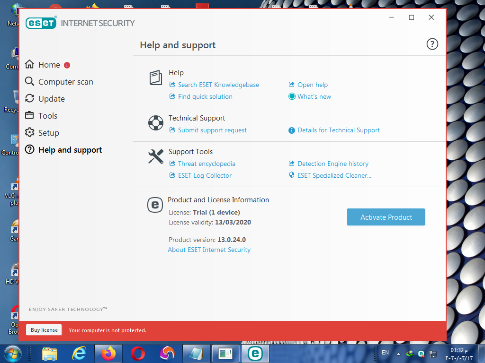This screenshot has height=363, width=485.
Task: Open About ESET Internet Security link
Action: (x=209, y=250)
